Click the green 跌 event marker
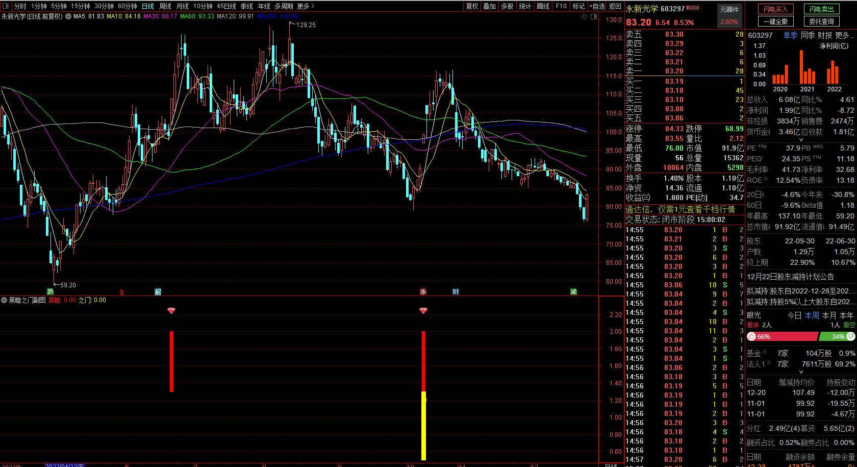Screen dimensions: 857x467 (51, 291)
